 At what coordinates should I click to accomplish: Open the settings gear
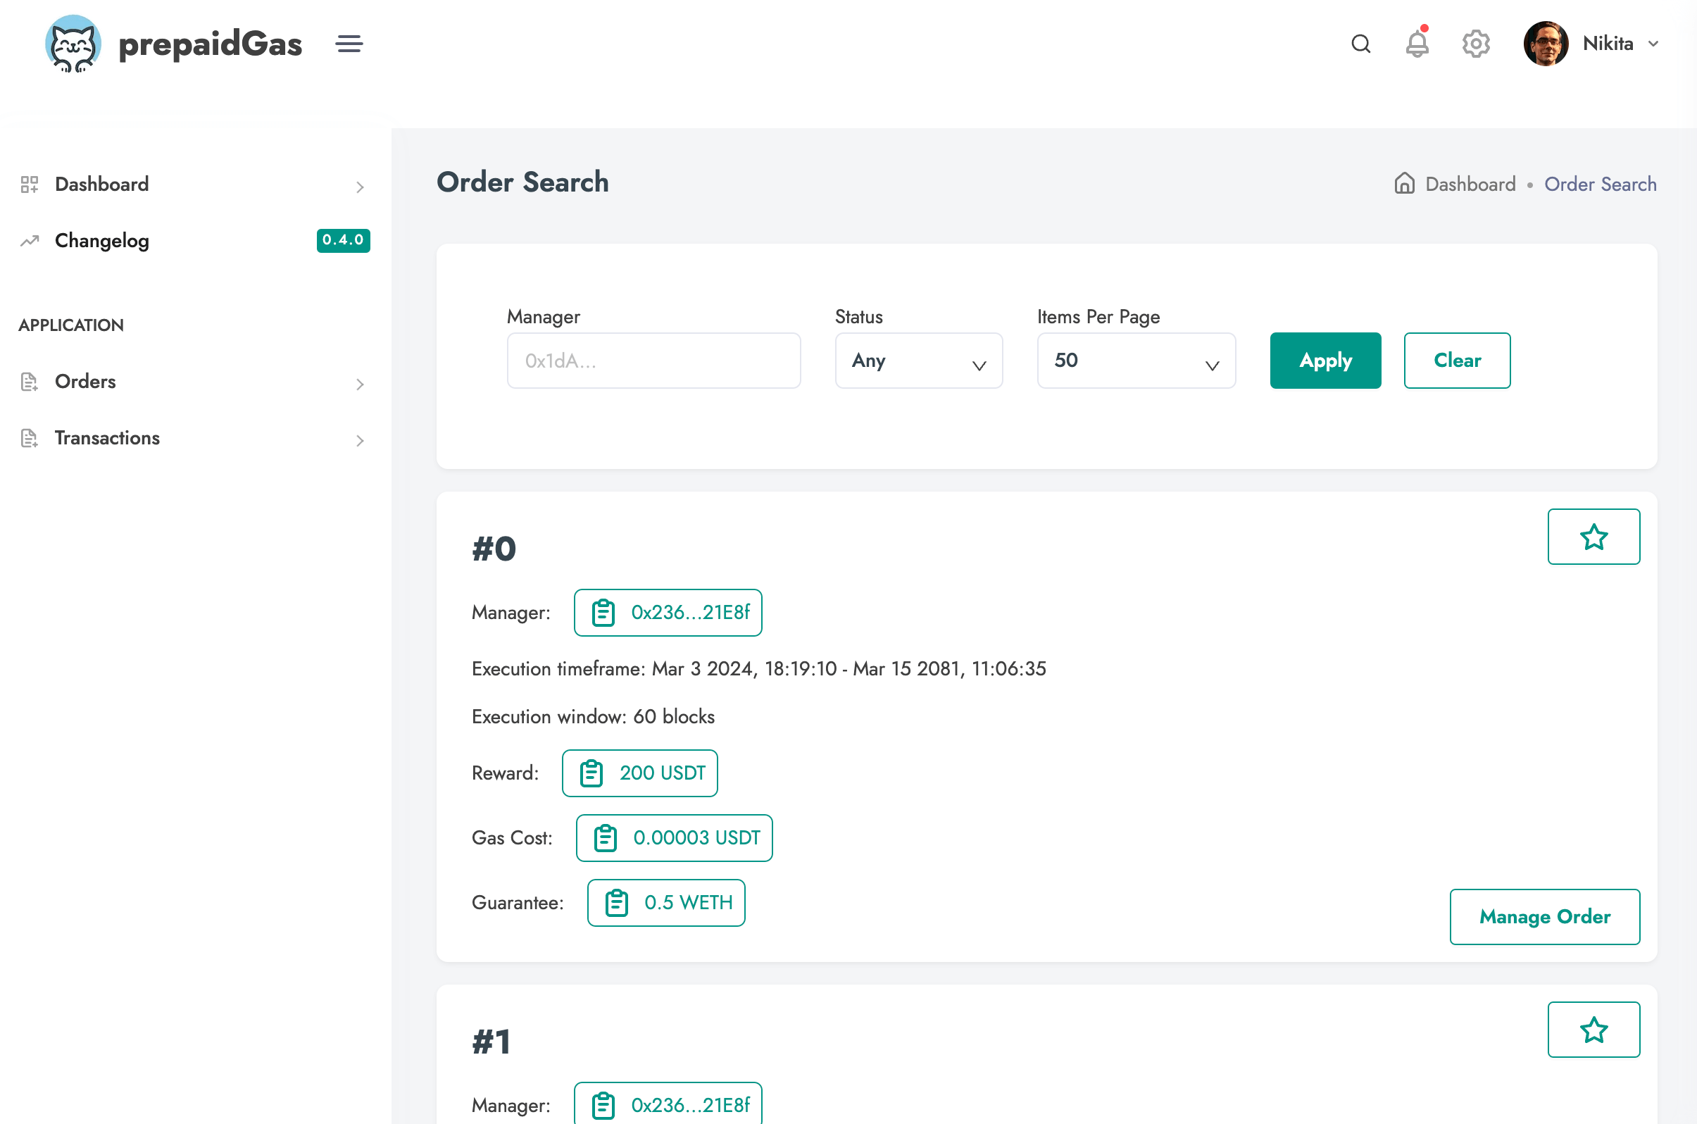click(x=1476, y=44)
